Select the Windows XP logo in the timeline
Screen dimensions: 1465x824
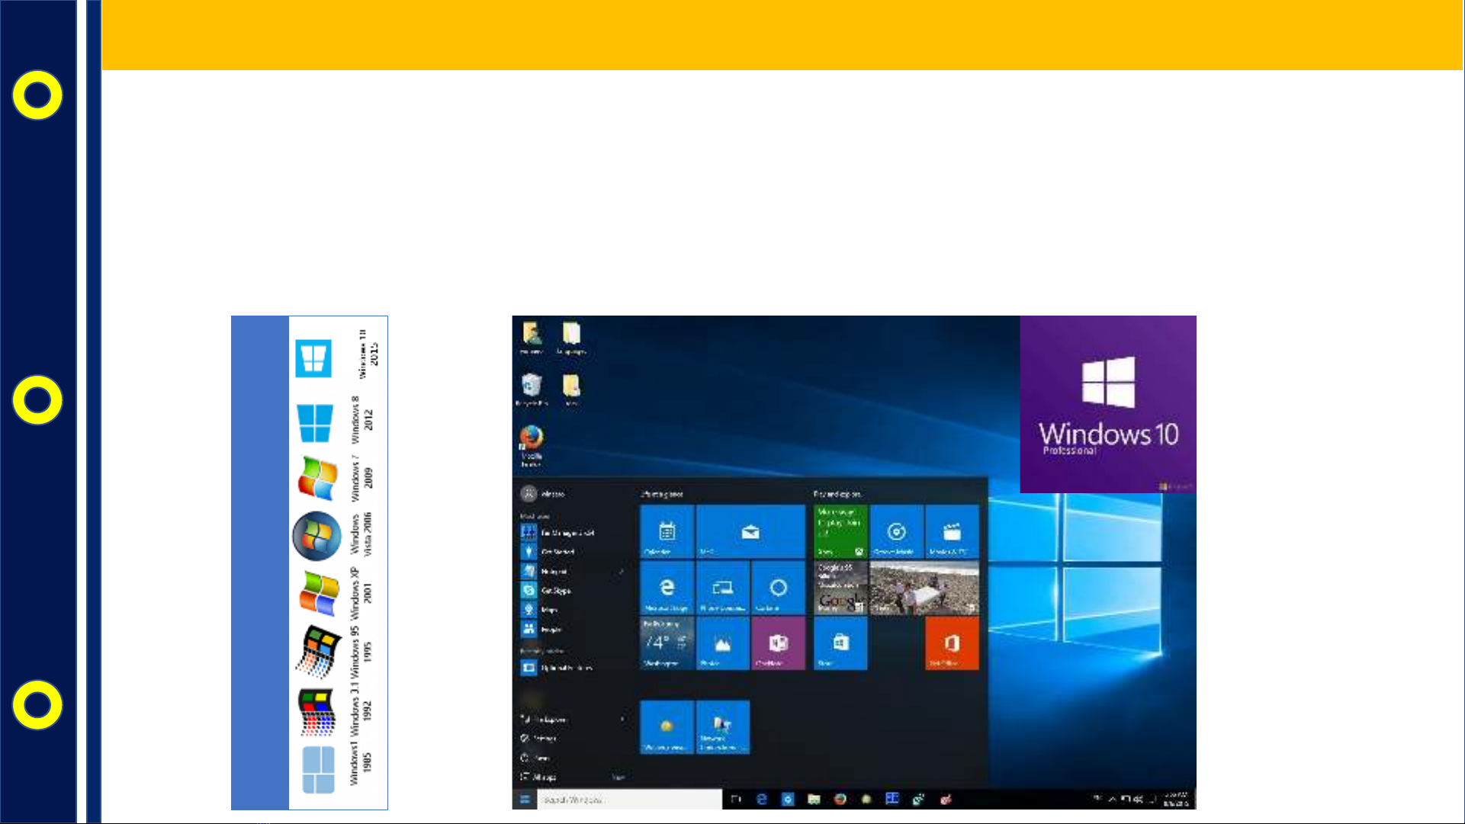point(319,592)
